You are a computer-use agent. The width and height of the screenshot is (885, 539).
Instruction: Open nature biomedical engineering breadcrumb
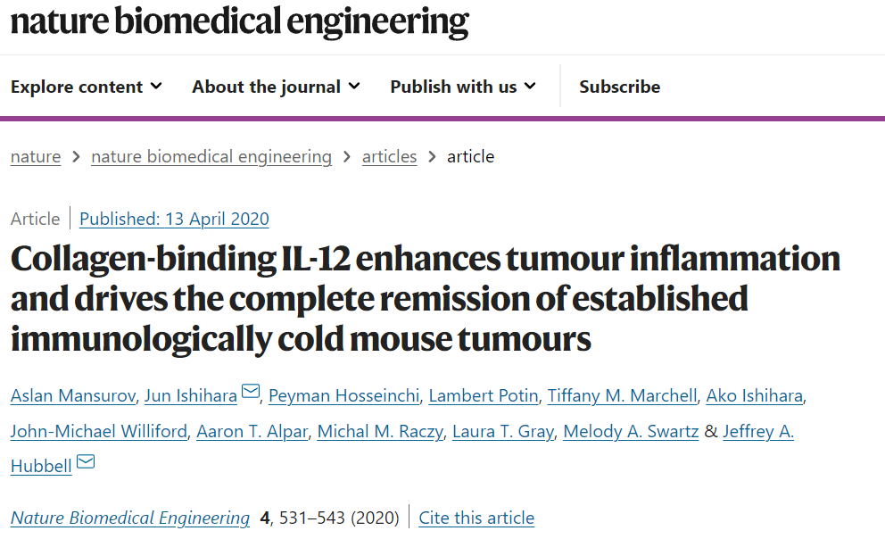point(211,156)
